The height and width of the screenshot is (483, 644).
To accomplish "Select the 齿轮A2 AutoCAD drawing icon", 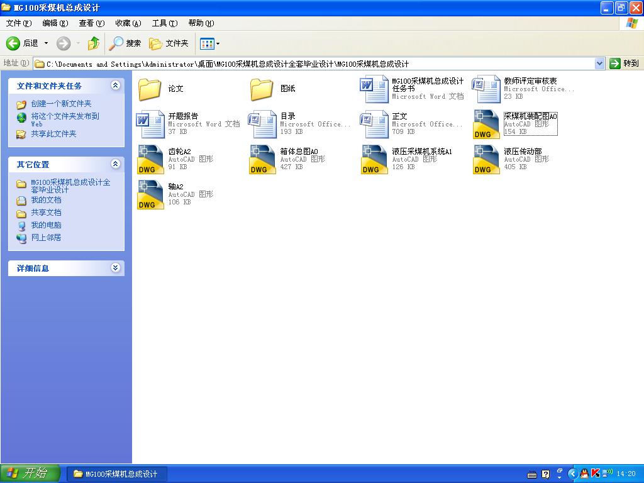I will [150, 159].
